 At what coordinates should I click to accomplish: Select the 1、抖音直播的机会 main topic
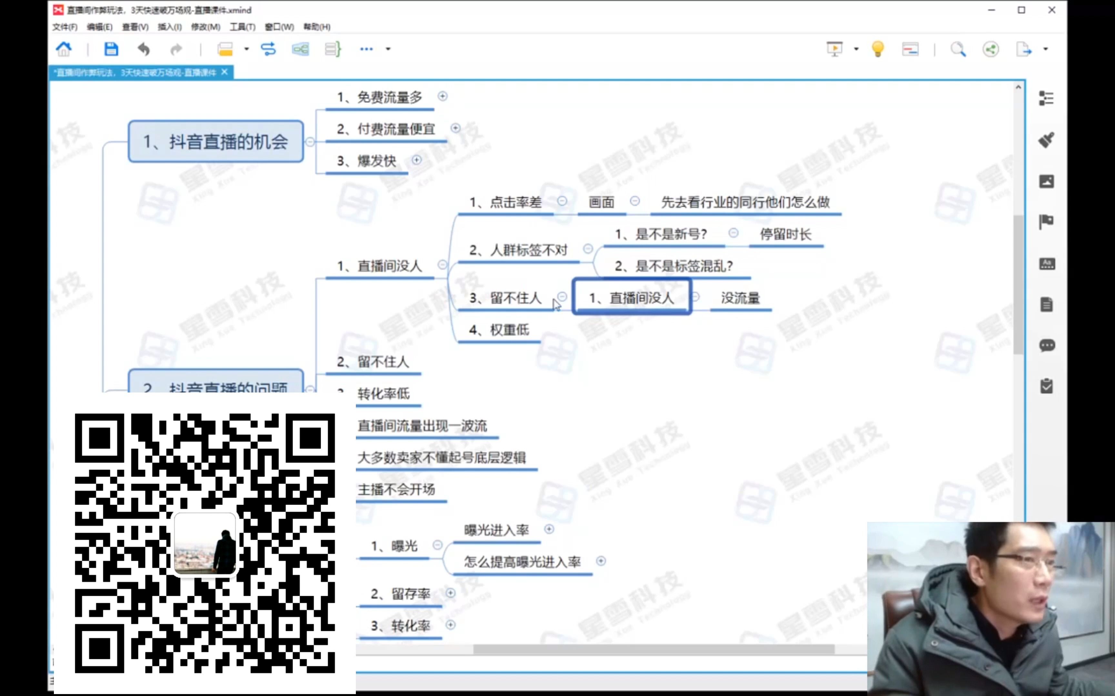coord(216,141)
